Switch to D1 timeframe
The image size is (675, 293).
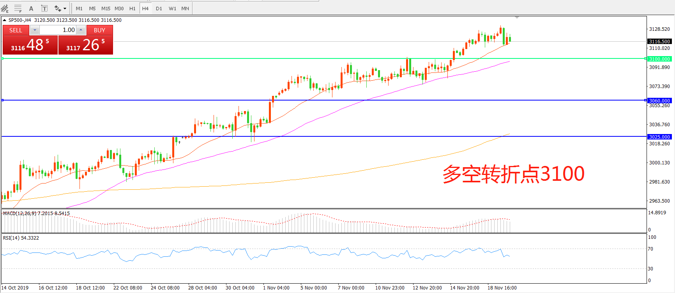coord(159,9)
